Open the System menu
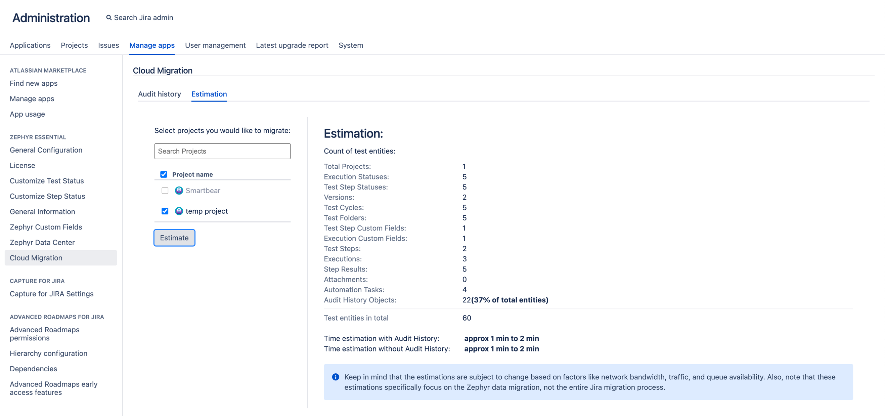Screen dimensions: 885x416 [x=351, y=45]
